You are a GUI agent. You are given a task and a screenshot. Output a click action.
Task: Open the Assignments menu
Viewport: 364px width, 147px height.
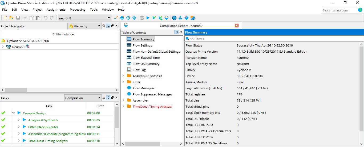point(56,10)
